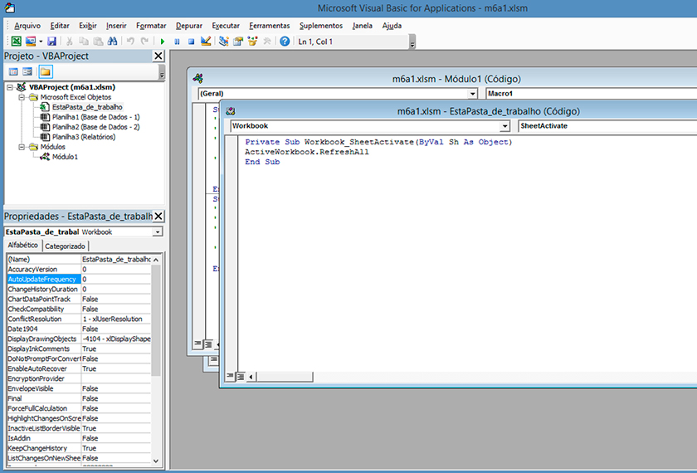Open Help with the blue question mark icon
This screenshot has height=473, width=697.
[x=285, y=41]
